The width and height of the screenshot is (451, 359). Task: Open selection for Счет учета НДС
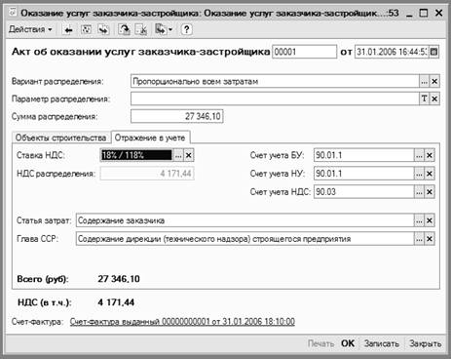click(x=419, y=192)
